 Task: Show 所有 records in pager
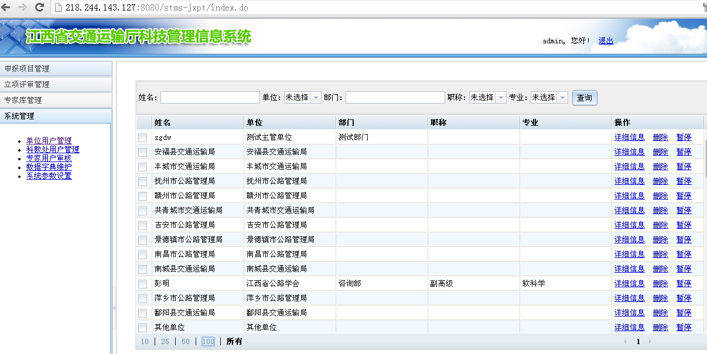(234, 342)
